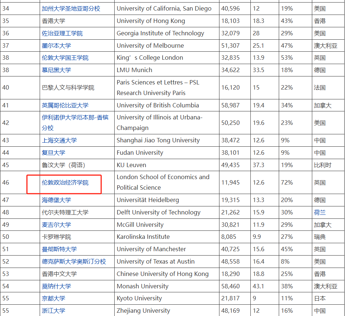The image size is (345, 316).
Task: Open the 海德堡大学 link
Action: pos(56,200)
